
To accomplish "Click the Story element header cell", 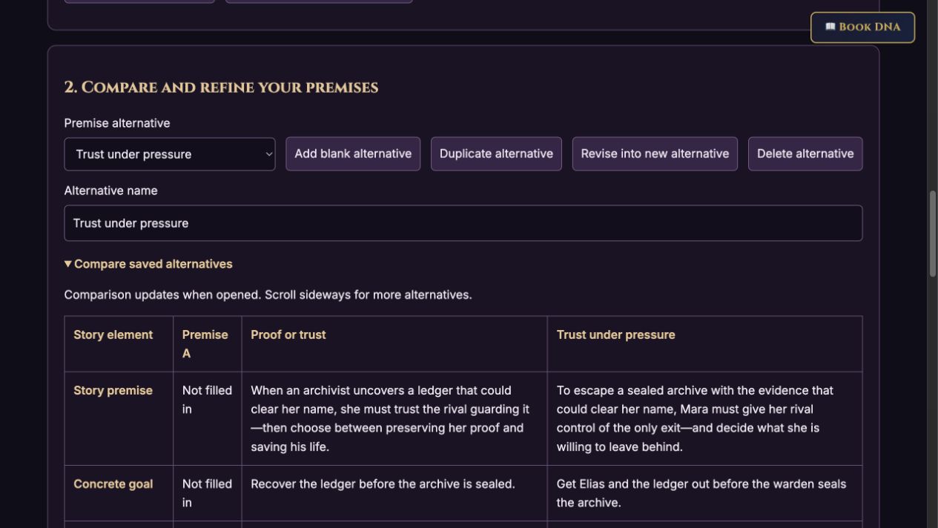I will coord(119,344).
